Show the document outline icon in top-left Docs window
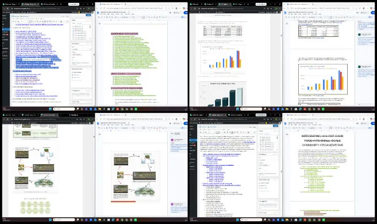Viewport: 377px width, 224px height. 99,24
